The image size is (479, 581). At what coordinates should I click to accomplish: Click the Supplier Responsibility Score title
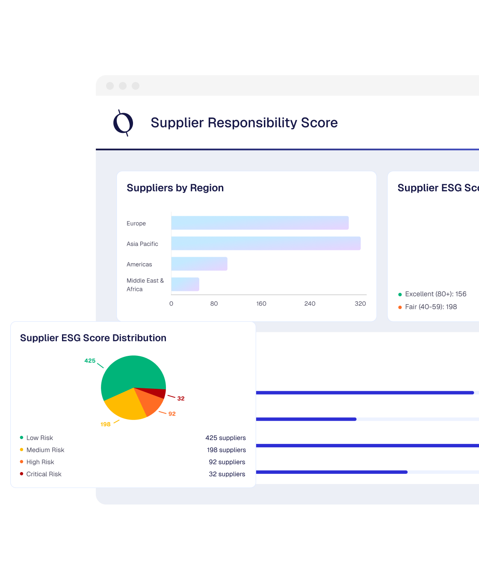tap(244, 123)
